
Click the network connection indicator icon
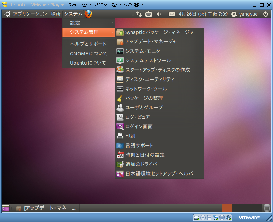coord(139,14)
